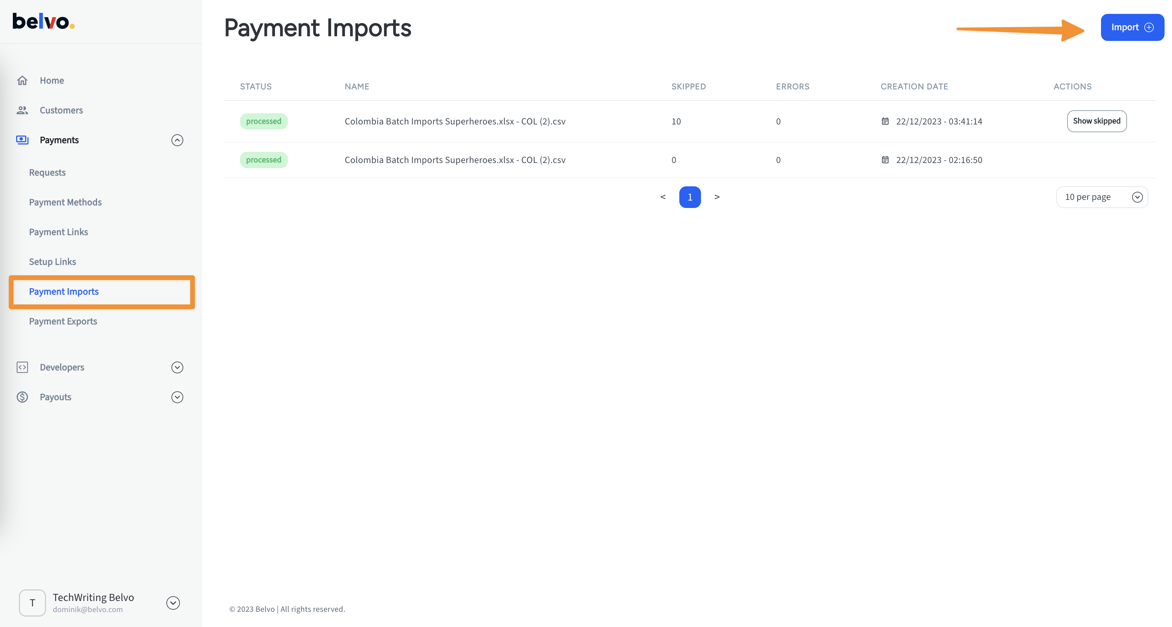
Task: Open Payouts section label
Action: (x=55, y=397)
